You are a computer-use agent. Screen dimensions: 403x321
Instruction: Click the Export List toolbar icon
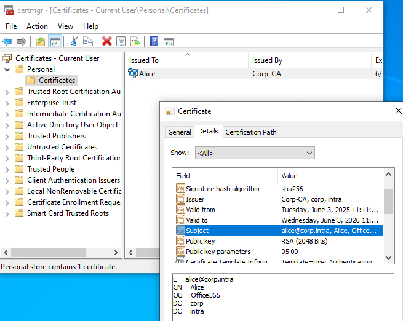pyautogui.click(x=135, y=41)
